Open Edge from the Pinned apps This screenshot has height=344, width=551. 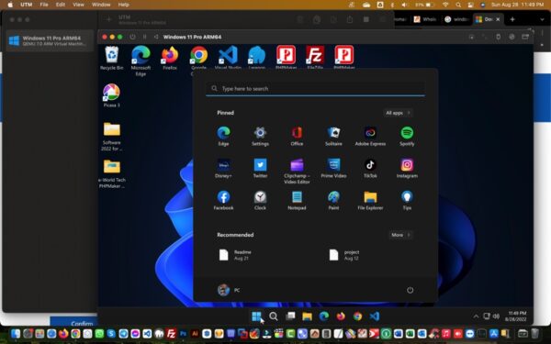pos(223,136)
